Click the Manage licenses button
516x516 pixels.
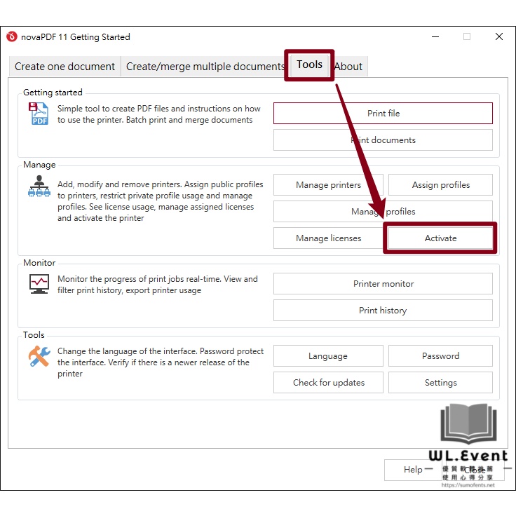(x=328, y=238)
